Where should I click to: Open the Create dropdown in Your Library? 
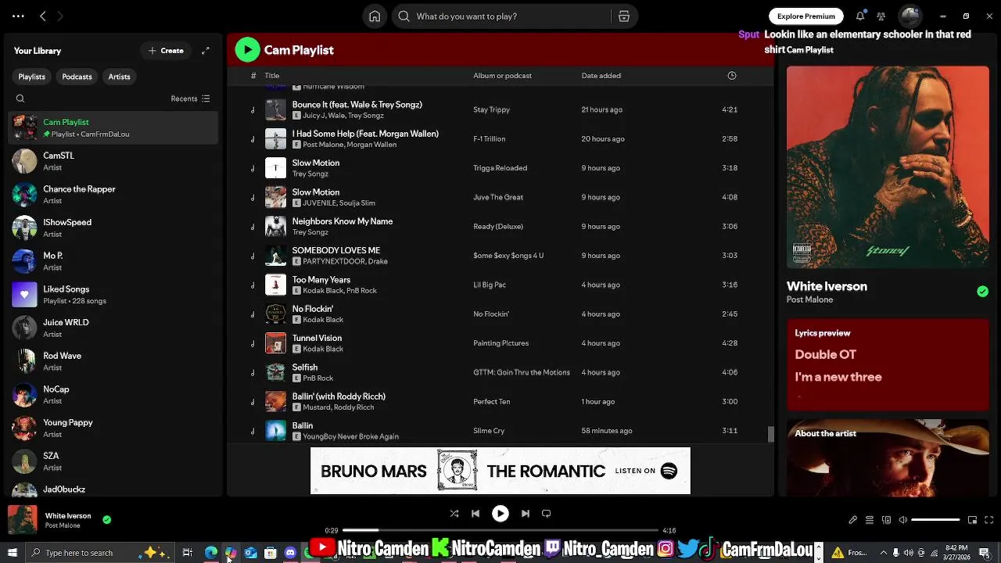(166, 51)
